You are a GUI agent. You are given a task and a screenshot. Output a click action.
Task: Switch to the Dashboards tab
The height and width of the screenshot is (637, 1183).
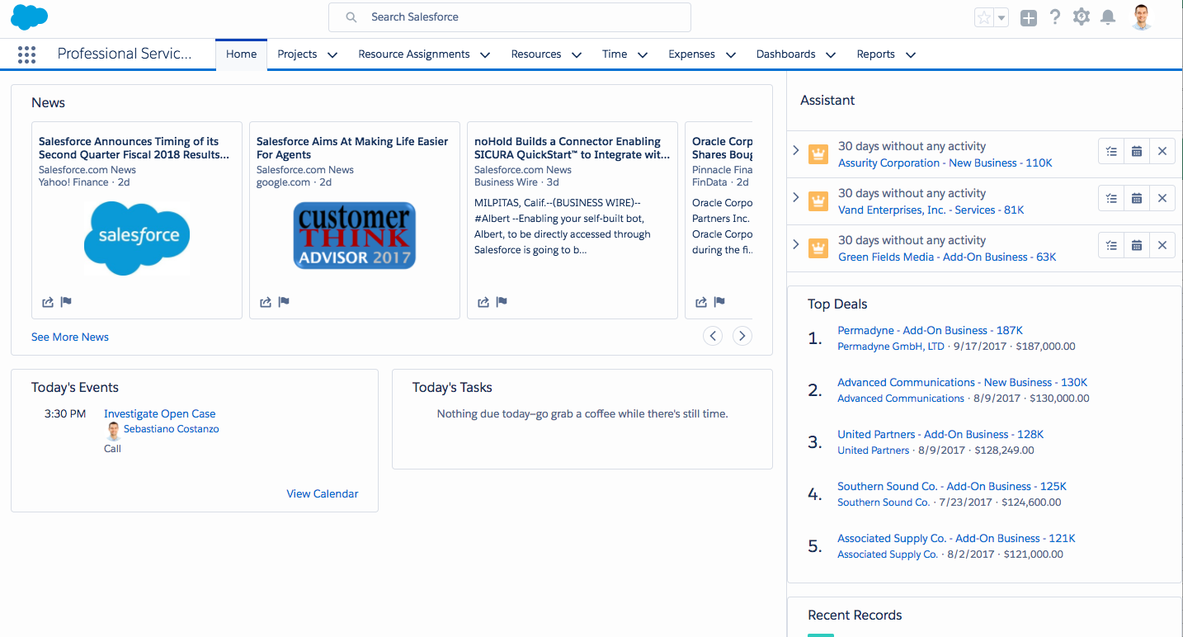[785, 54]
